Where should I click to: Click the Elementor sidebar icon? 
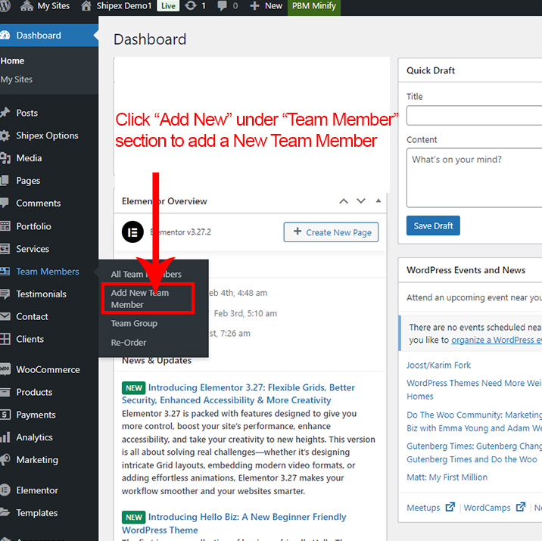coord(5,490)
